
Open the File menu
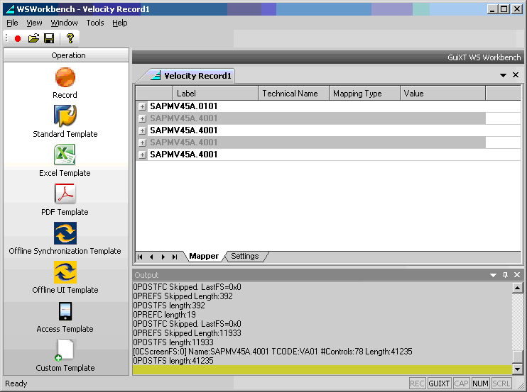click(13, 23)
